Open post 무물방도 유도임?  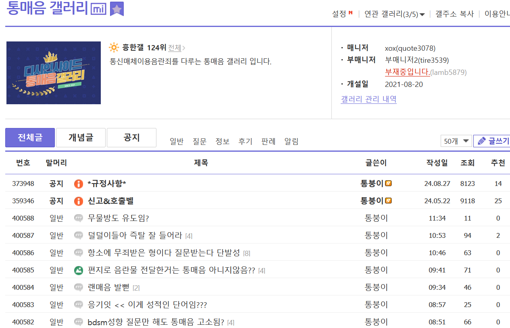click(119, 218)
